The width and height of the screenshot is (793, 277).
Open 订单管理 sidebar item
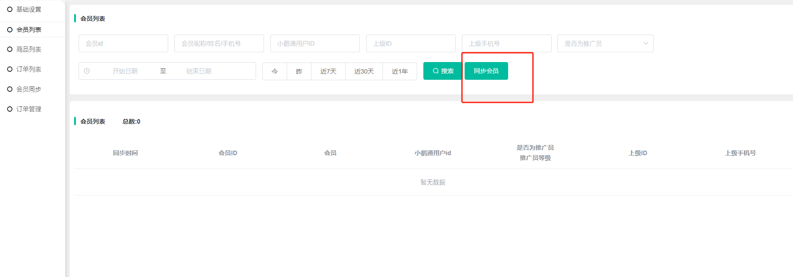click(28, 109)
